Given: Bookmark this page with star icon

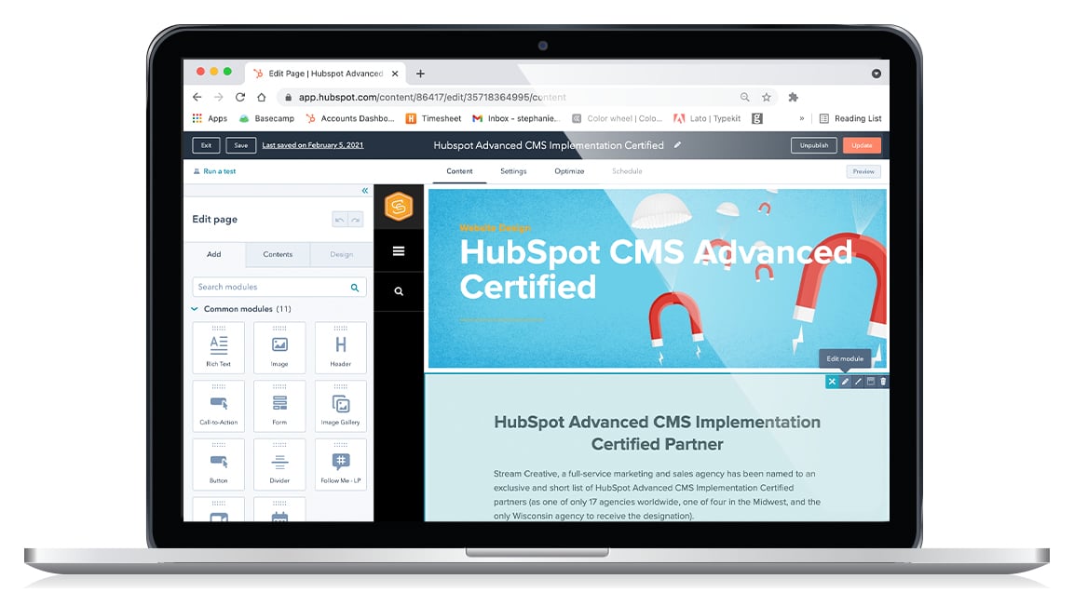Looking at the screenshot, I should (x=767, y=97).
